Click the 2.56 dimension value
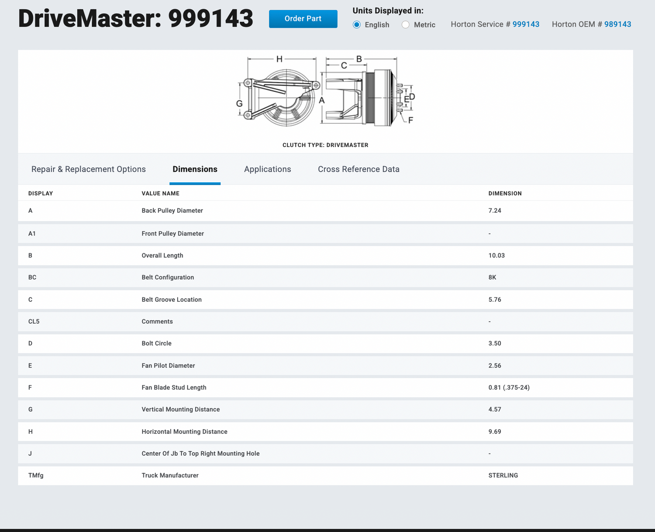The image size is (655, 532). (x=495, y=365)
